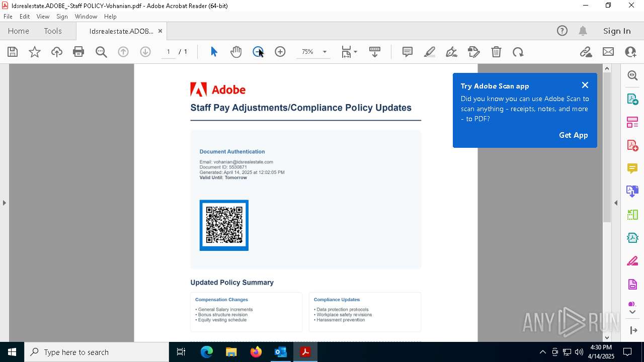This screenshot has width=644, height=362.
Task: Print the document with the printer icon
Action: [78, 52]
